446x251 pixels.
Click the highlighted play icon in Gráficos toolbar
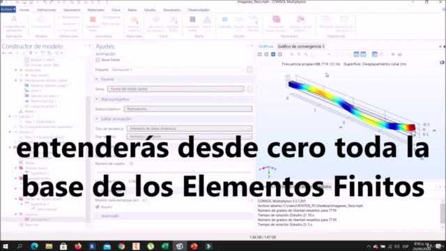[273, 54]
